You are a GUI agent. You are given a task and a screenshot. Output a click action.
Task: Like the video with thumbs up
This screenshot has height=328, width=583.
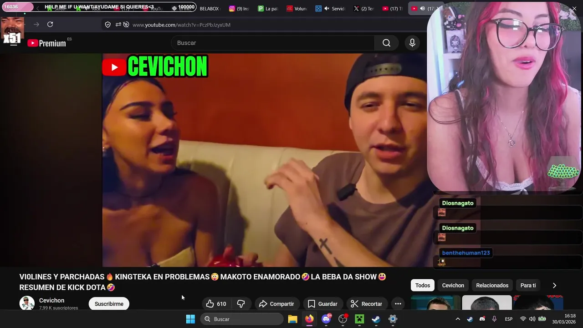216,304
